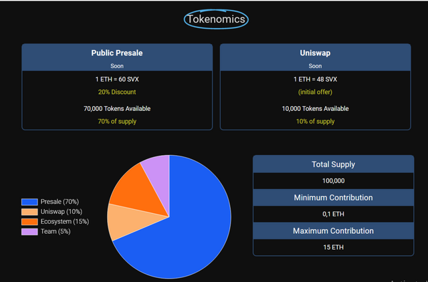
Task: Click the Maximum Contribution header row
Action: (x=333, y=231)
